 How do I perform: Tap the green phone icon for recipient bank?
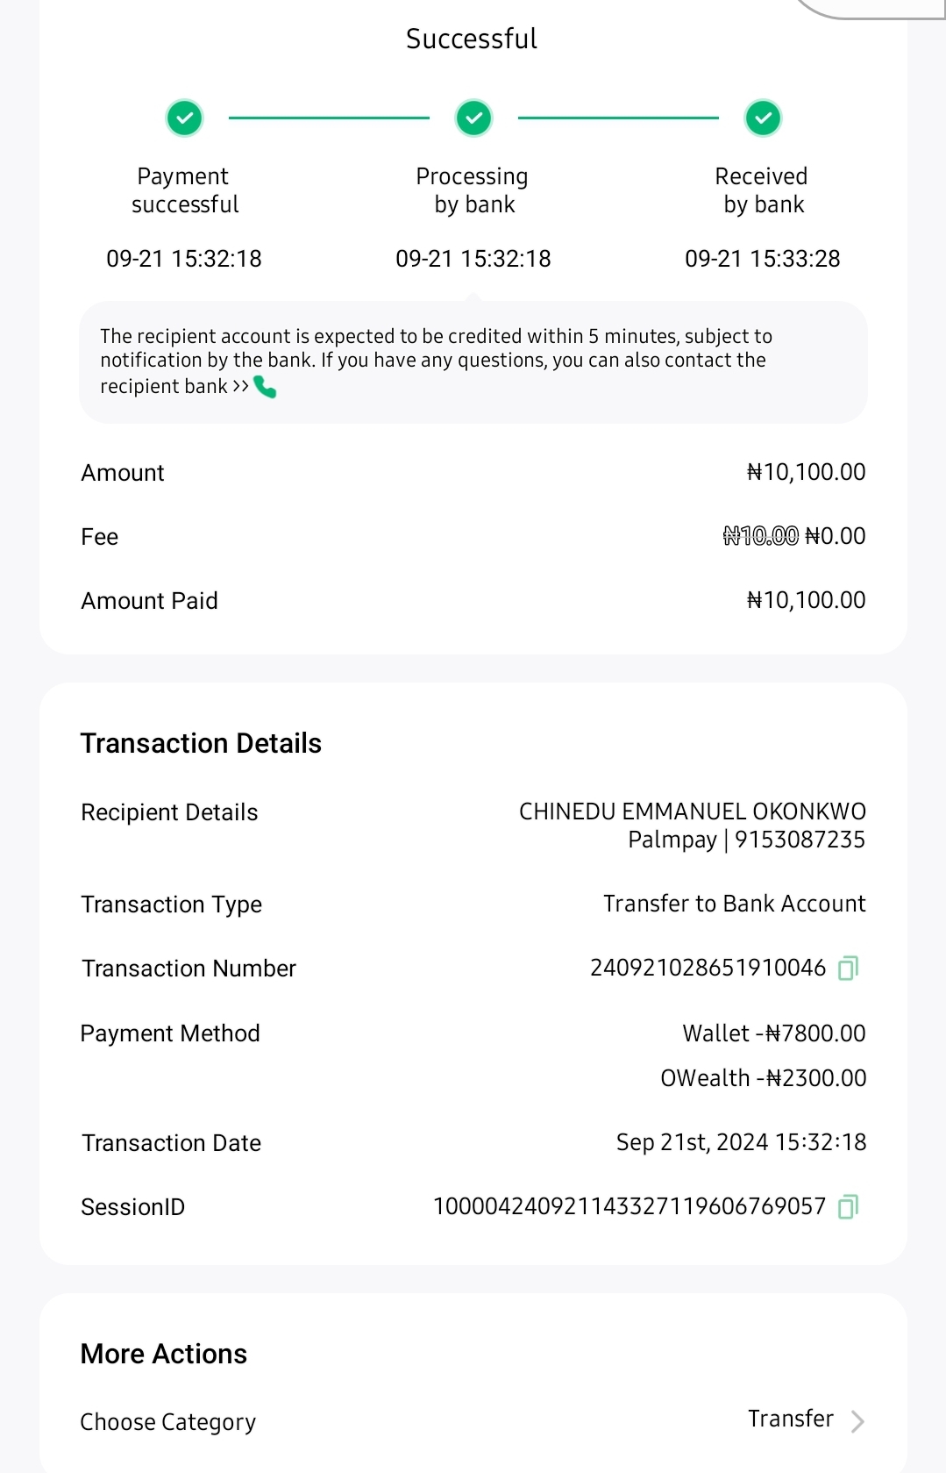265,387
